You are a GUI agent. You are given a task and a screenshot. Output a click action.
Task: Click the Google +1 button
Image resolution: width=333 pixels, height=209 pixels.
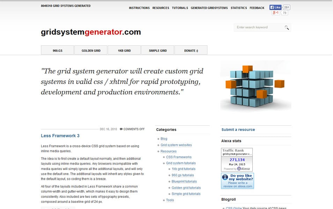(x=275, y=13)
